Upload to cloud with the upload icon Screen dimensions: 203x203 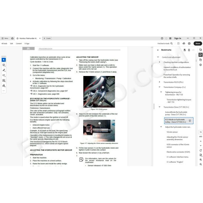(184, 43)
